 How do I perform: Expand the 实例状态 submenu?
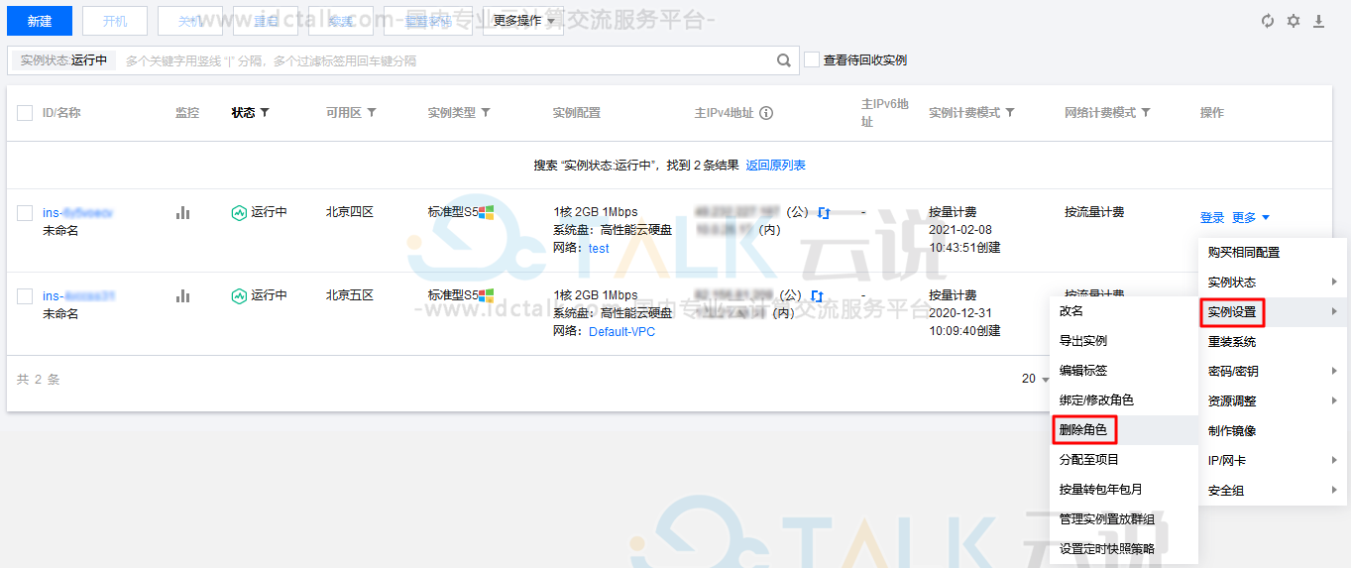(x=1273, y=283)
